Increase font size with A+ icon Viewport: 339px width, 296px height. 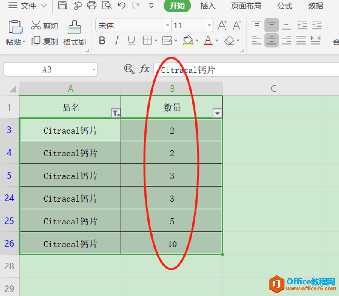pos(222,25)
